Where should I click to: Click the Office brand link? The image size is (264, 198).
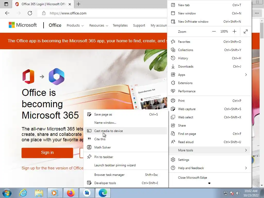point(55,25)
